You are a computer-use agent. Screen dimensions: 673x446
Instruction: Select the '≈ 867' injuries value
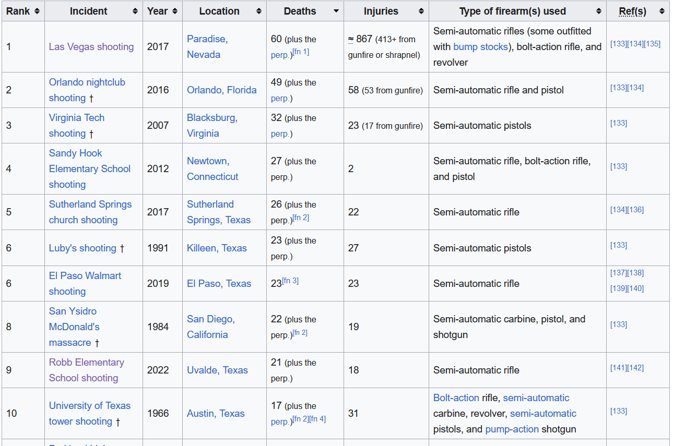point(360,39)
